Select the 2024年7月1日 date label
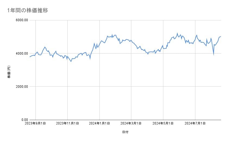Viewport: 228px width, 141px height. [195, 123]
